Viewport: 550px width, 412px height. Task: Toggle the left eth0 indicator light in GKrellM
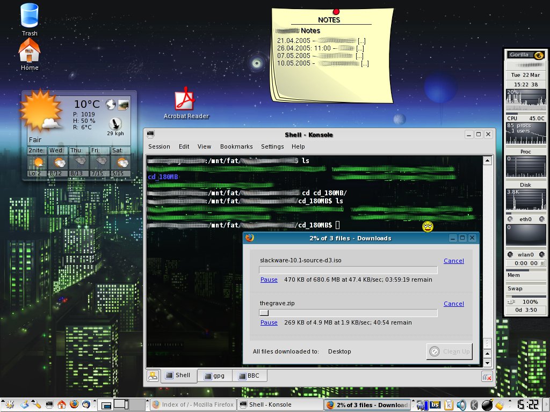pos(510,219)
